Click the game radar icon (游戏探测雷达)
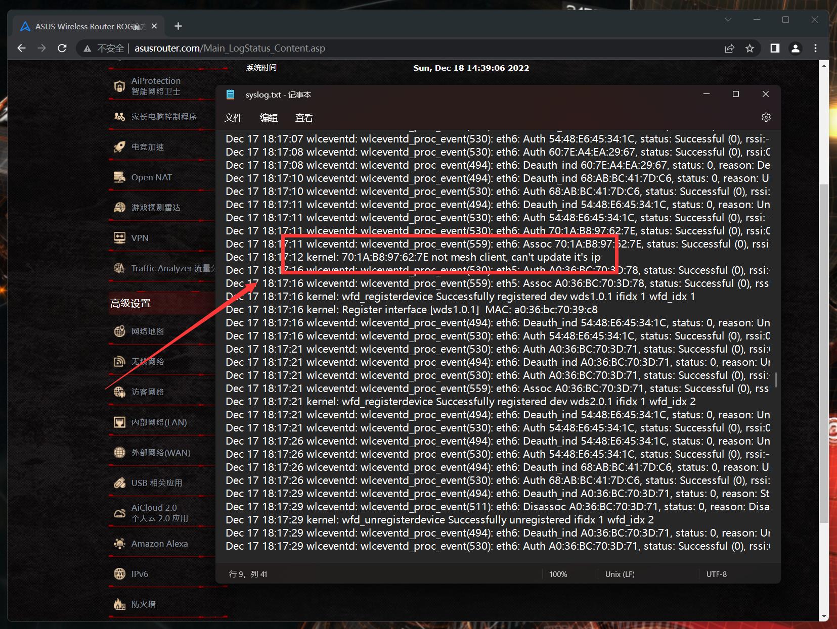The height and width of the screenshot is (629, 837). coord(119,208)
